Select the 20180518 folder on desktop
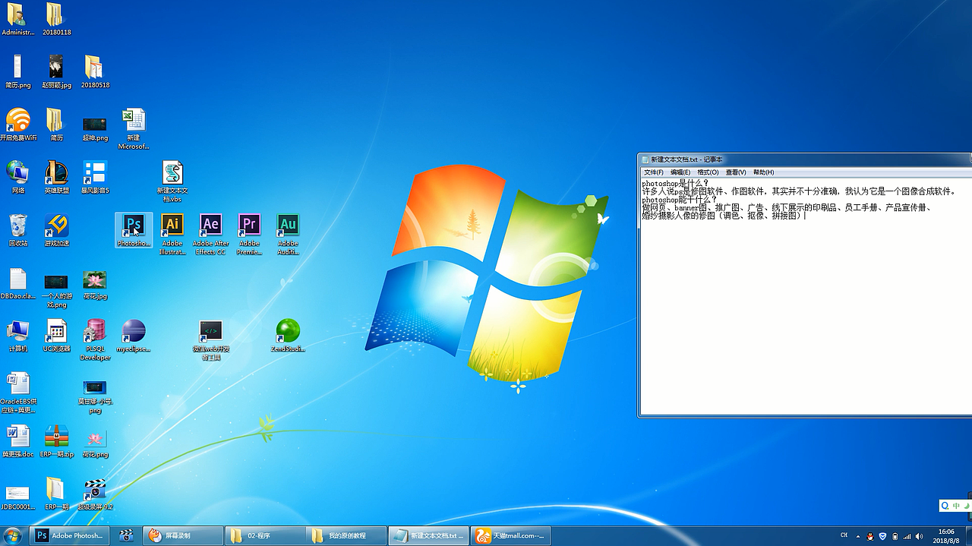The width and height of the screenshot is (972, 546). click(x=95, y=71)
